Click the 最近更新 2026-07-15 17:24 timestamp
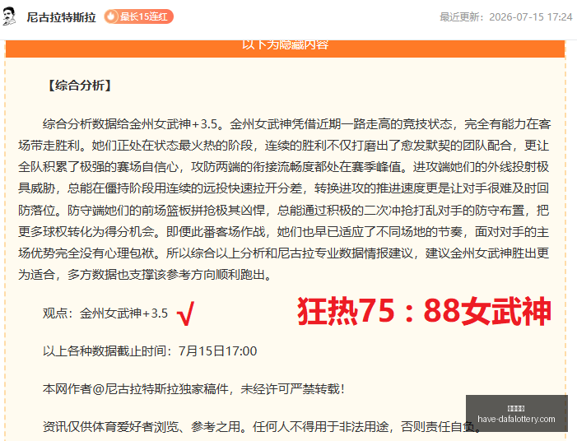The height and width of the screenshot is (441, 577). point(506,17)
